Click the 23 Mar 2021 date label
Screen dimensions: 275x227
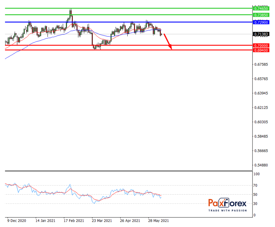pyautogui.click(x=102, y=221)
